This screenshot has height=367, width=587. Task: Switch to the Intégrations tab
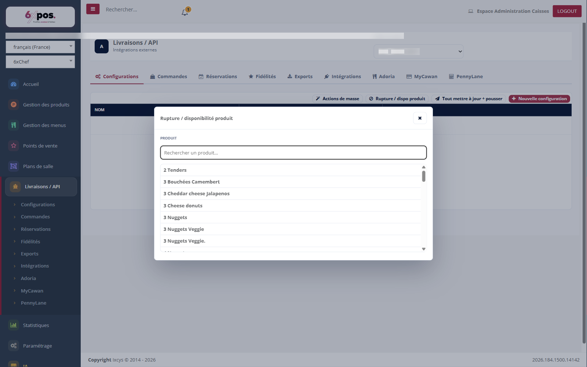[x=342, y=76]
